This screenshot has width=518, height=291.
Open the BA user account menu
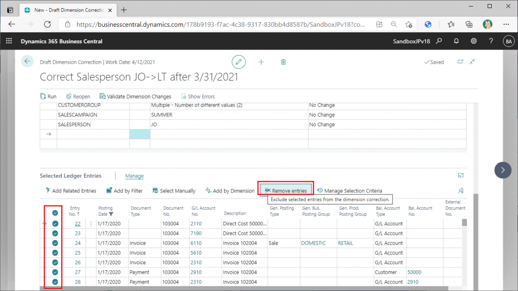pyautogui.click(x=508, y=41)
